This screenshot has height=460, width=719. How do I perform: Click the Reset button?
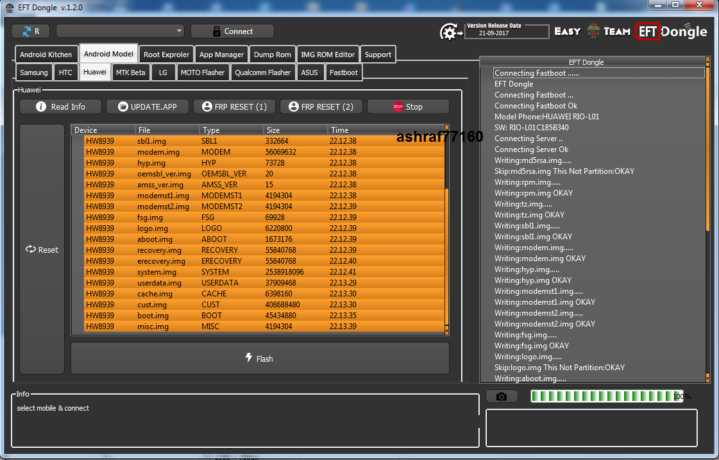[42, 250]
